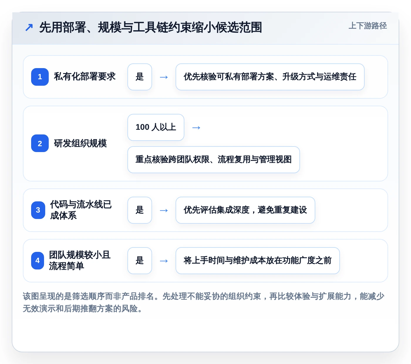Screen dimensions: 411x364
Task: Select the title 先用部署、规模与工具链约束缩小候选范围
Action: pyautogui.click(x=151, y=27)
